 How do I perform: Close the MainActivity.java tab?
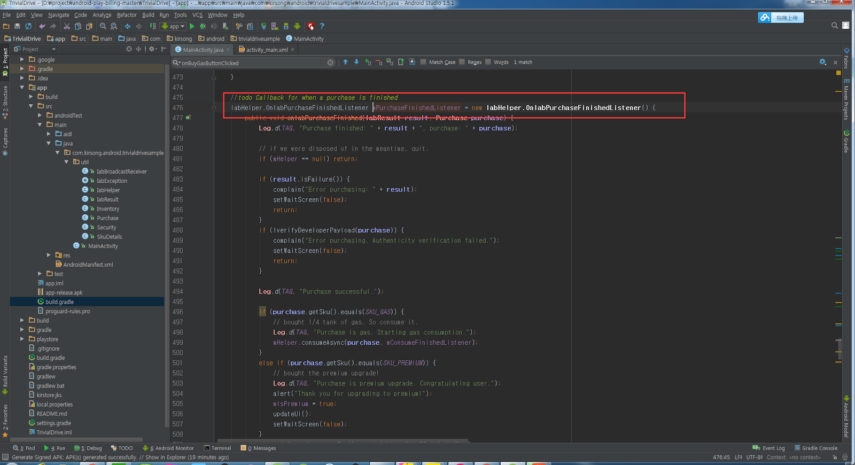click(228, 50)
